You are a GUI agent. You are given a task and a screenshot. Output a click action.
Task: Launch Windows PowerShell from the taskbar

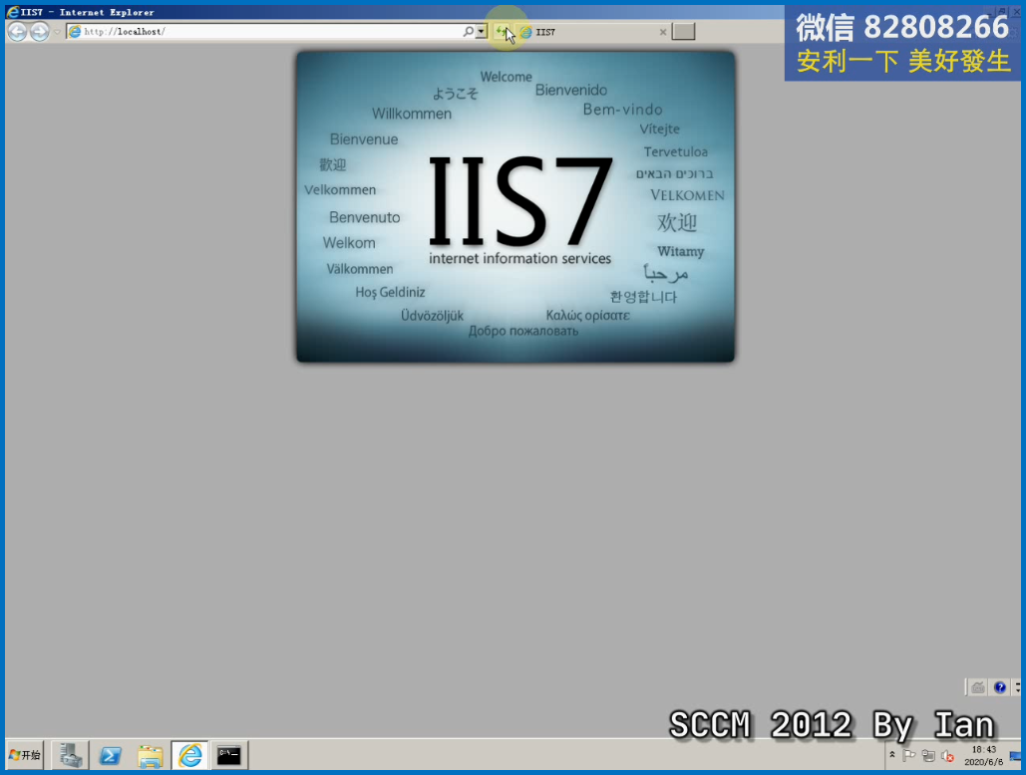110,755
